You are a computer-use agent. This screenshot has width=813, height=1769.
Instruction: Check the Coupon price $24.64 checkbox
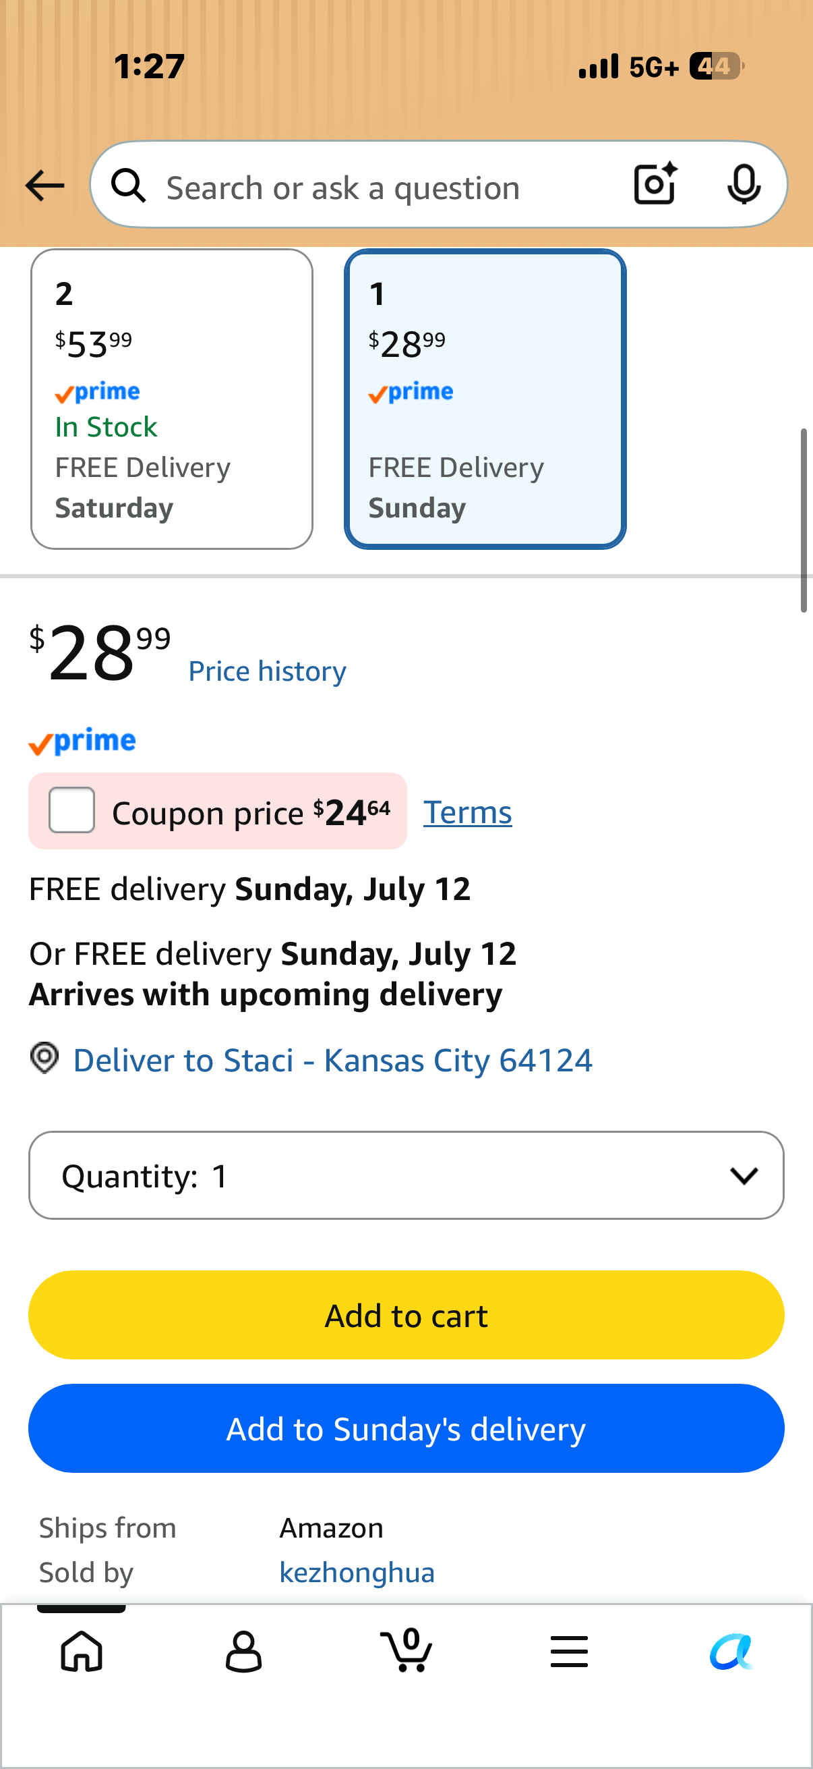pos(72,810)
